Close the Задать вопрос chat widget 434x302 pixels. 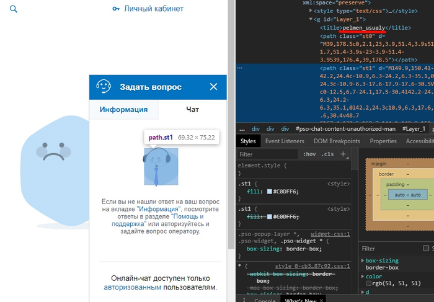(x=213, y=87)
